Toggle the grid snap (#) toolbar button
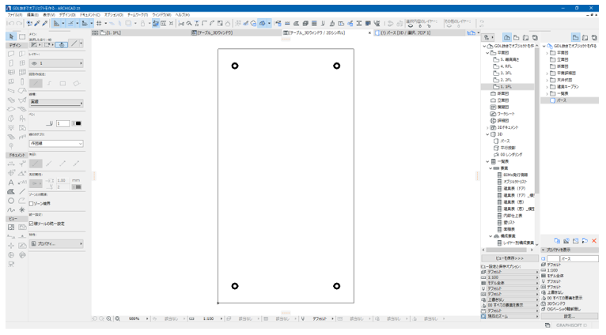 pyautogui.click(x=99, y=24)
